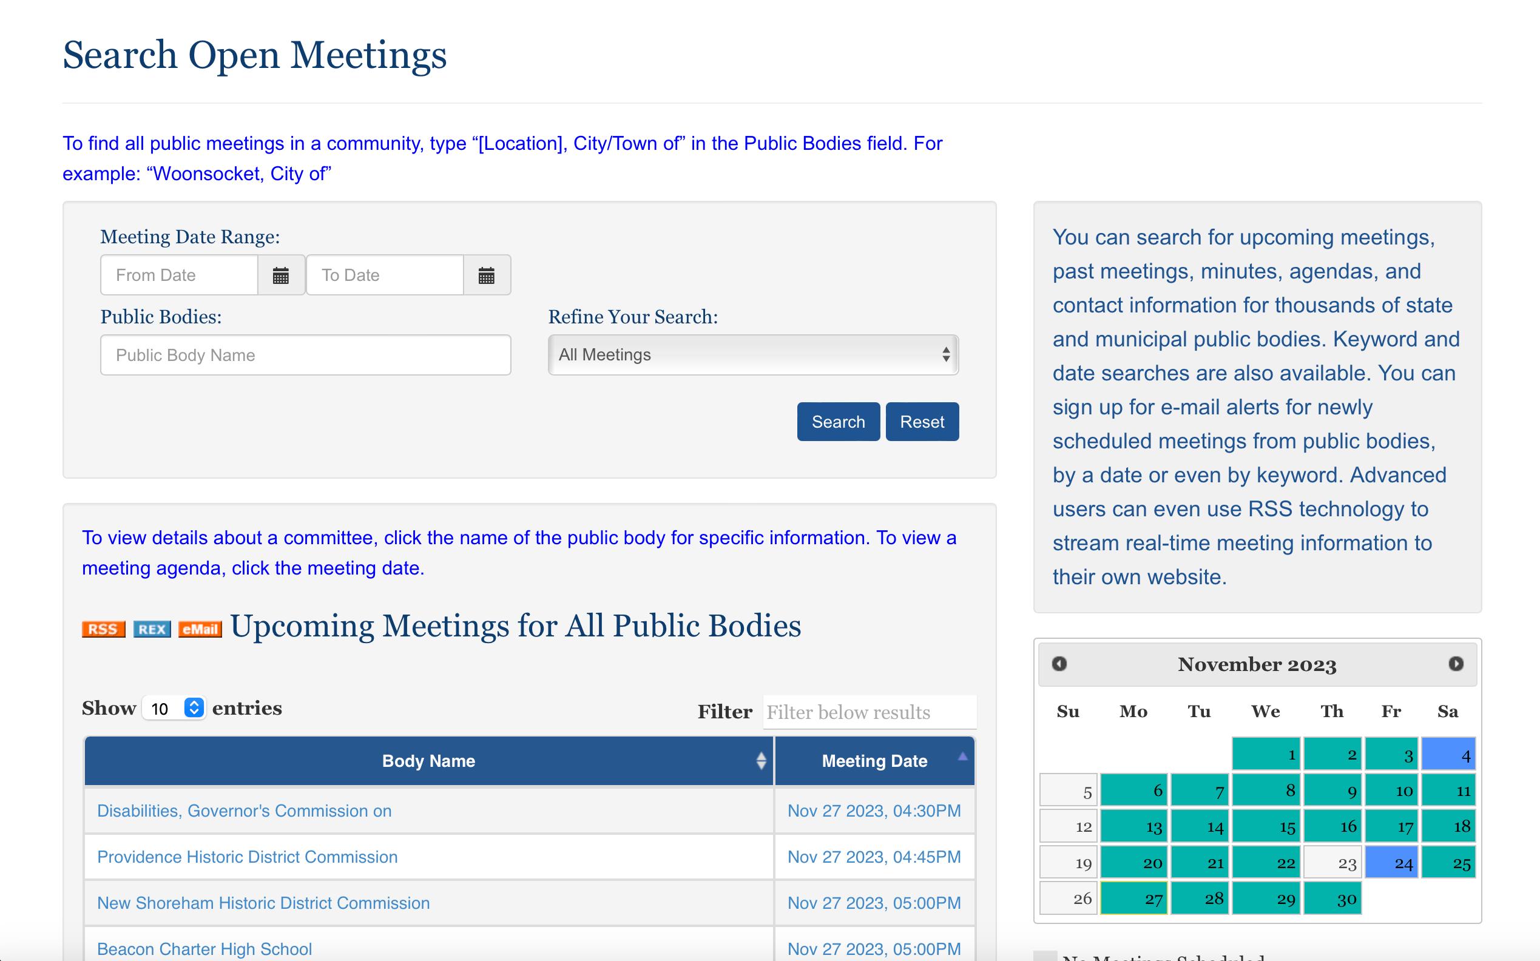This screenshot has width=1540, height=961.
Task: Go to next month on the calendar
Action: click(1456, 664)
